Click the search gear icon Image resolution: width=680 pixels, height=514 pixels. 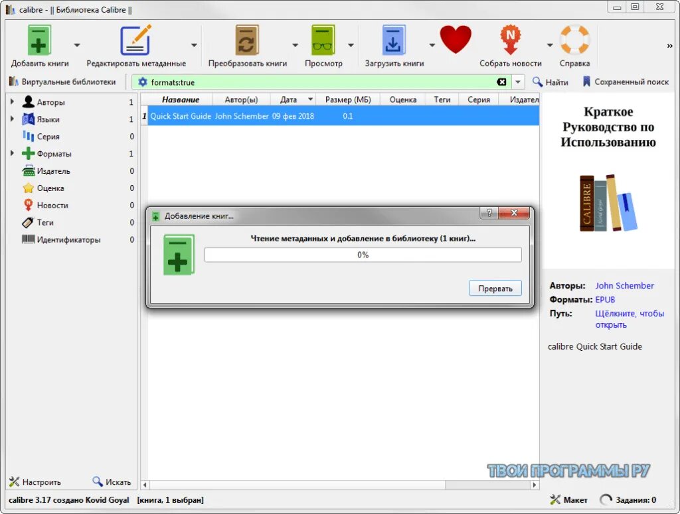pyautogui.click(x=142, y=82)
